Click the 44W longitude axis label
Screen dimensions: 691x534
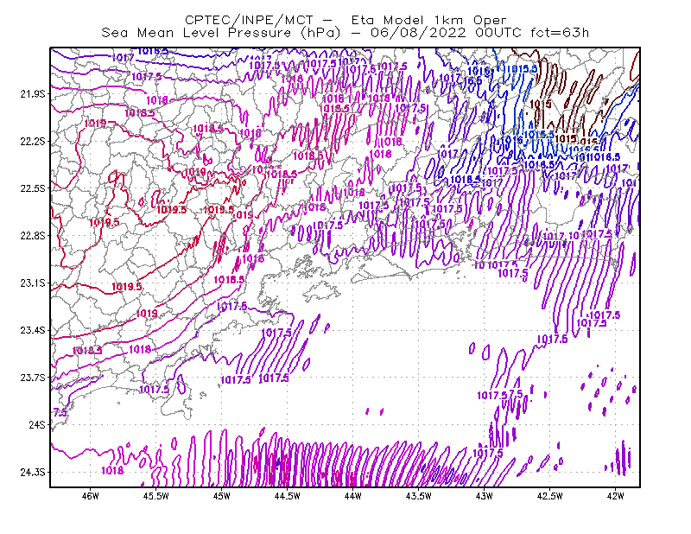coord(353,496)
